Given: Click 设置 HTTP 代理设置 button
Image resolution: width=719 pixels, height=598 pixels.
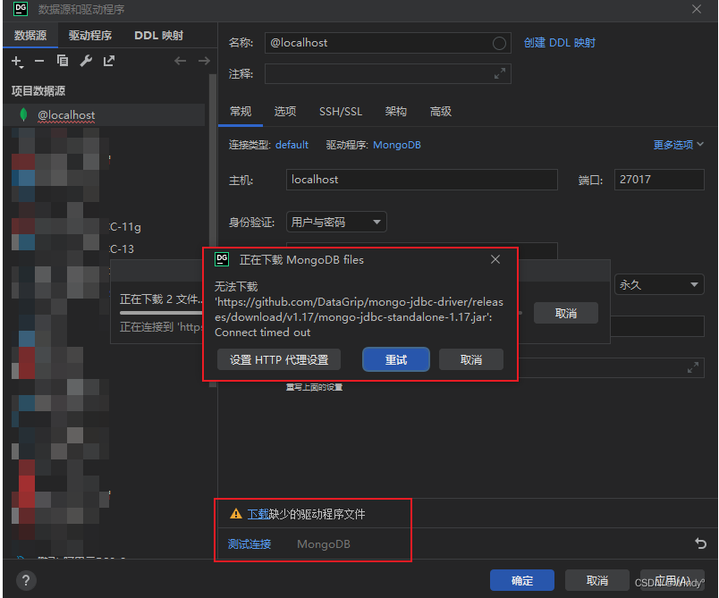Looking at the screenshot, I should tap(279, 359).
